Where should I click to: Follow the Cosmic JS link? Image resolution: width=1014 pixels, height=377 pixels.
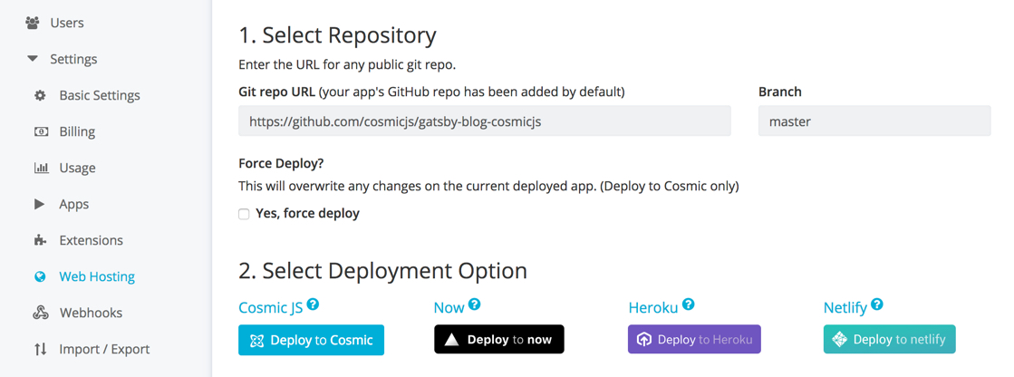tap(271, 308)
